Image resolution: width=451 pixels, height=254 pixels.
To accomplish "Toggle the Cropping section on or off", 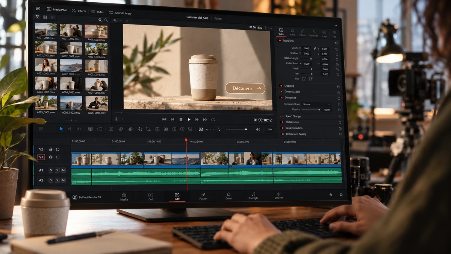I will (x=281, y=86).
